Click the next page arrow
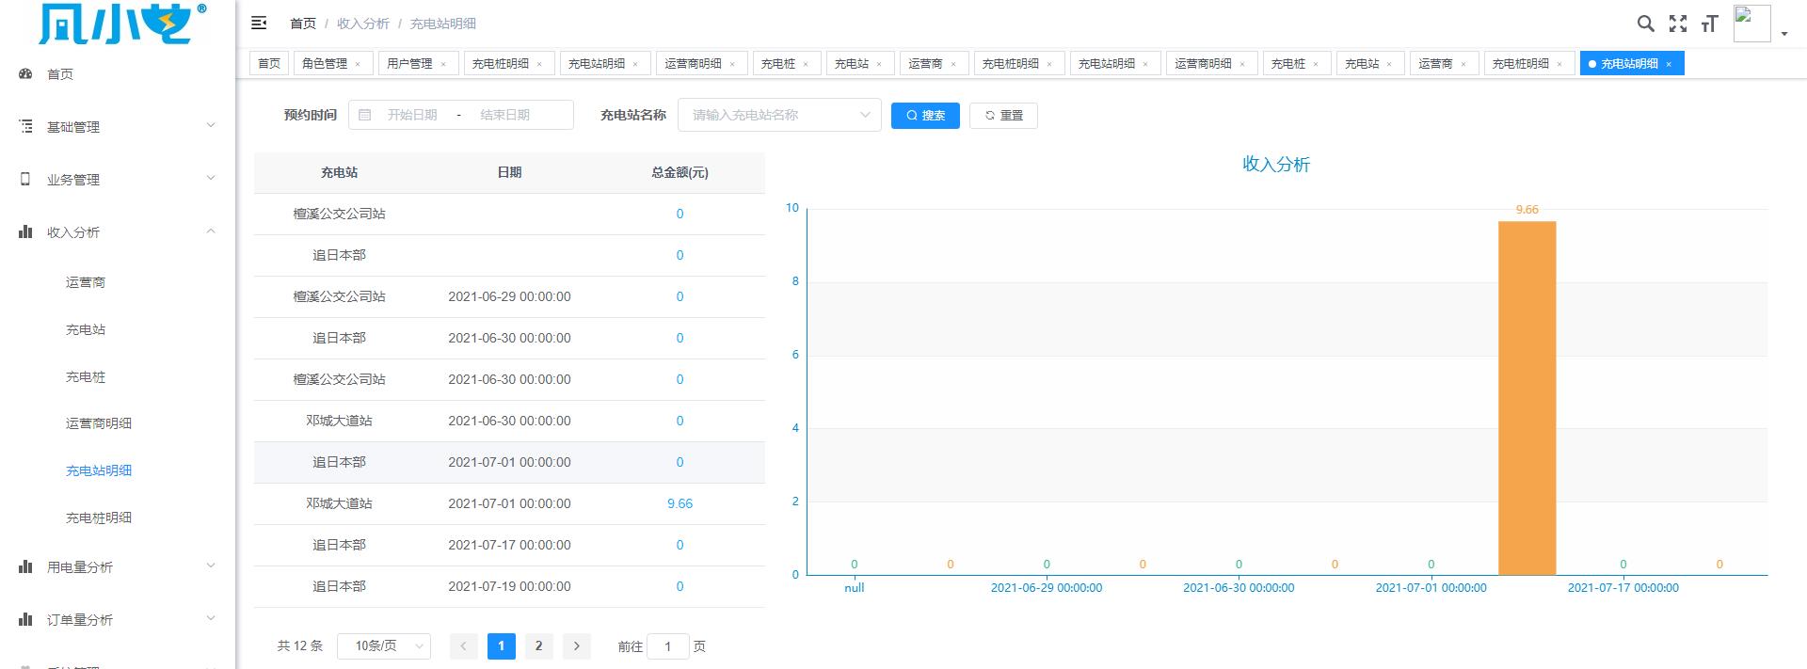Image resolution: width=1807 pixels, height=669 pixels. (x=576, y=646)
